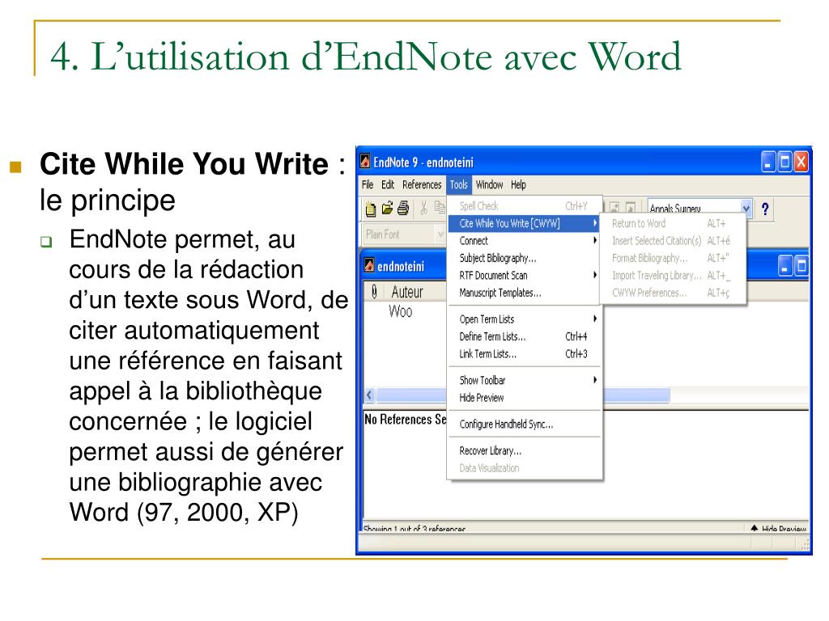Click Import Traveling Library in the submenu
This screenshot has width=829, height=621.
(x=673, y=276)
